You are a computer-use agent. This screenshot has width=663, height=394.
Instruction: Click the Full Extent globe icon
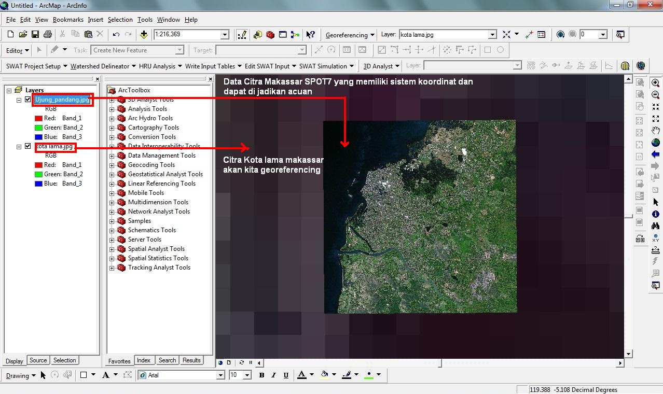pyautogui.click(x=656, y=142)
